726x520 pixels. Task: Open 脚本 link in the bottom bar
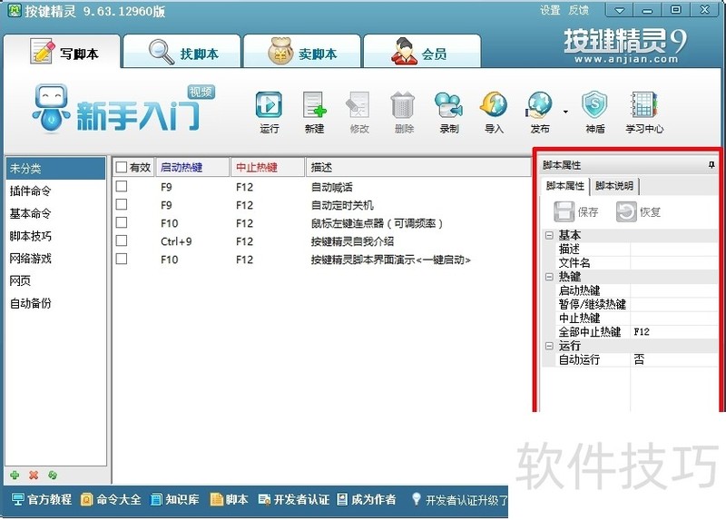(230, 499)
